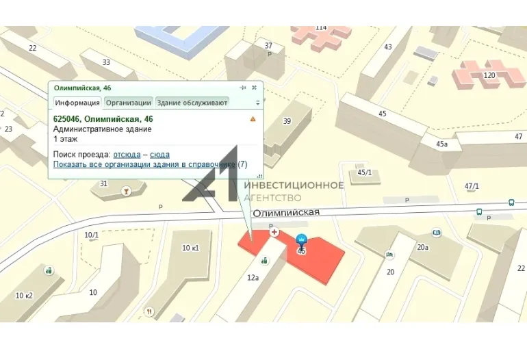Select the Информация tab
Image resolution: width=527 pixels, height=349 pixels.
pyautogui.click(x=77, y=103)
